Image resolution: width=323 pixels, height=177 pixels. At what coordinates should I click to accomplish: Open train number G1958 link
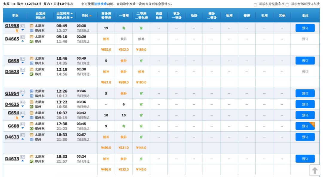coord(12,26)
